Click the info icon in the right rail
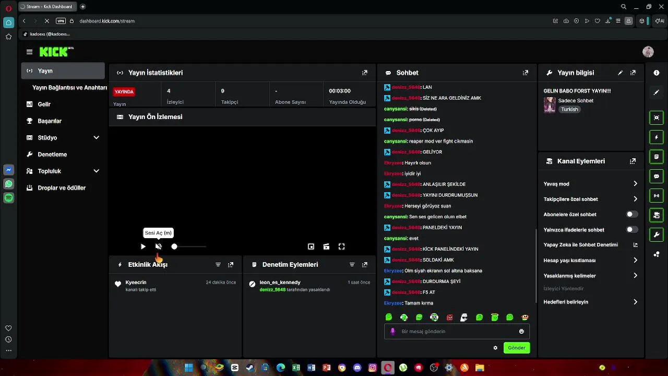The width and height of the screenshot is (668, 376). 657,73
